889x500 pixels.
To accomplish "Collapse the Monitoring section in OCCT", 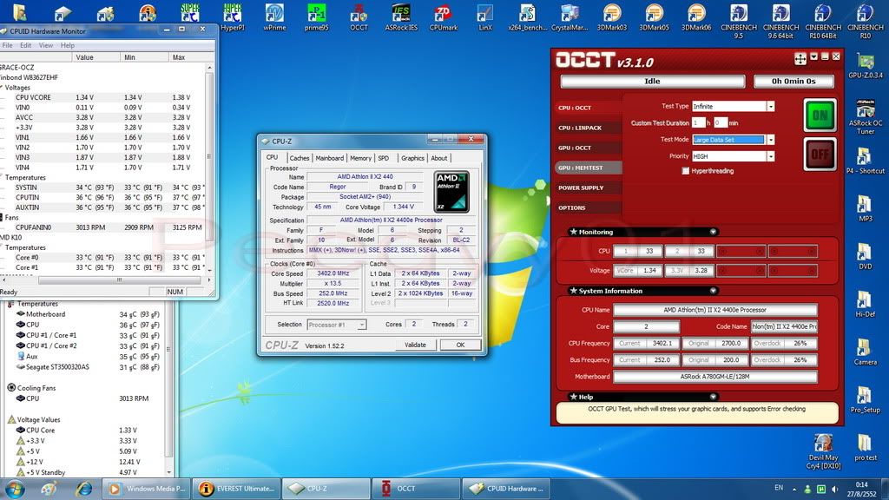I will click(x=714, y=232).
